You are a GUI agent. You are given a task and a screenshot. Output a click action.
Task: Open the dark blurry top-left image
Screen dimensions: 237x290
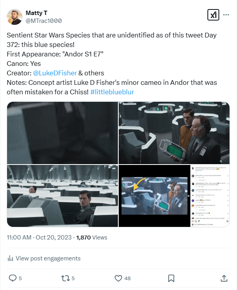62,133
